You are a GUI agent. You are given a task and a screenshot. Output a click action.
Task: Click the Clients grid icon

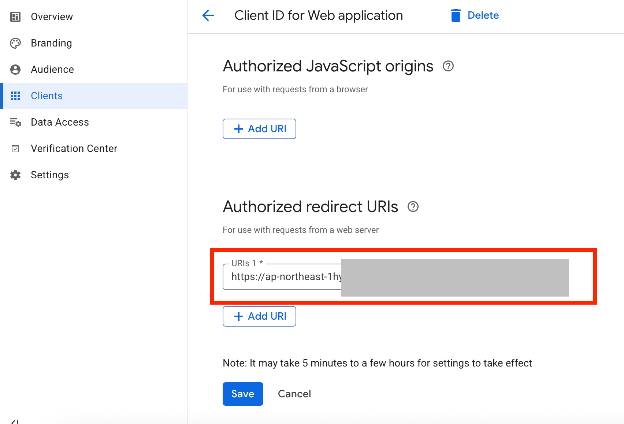click(15, 96)
